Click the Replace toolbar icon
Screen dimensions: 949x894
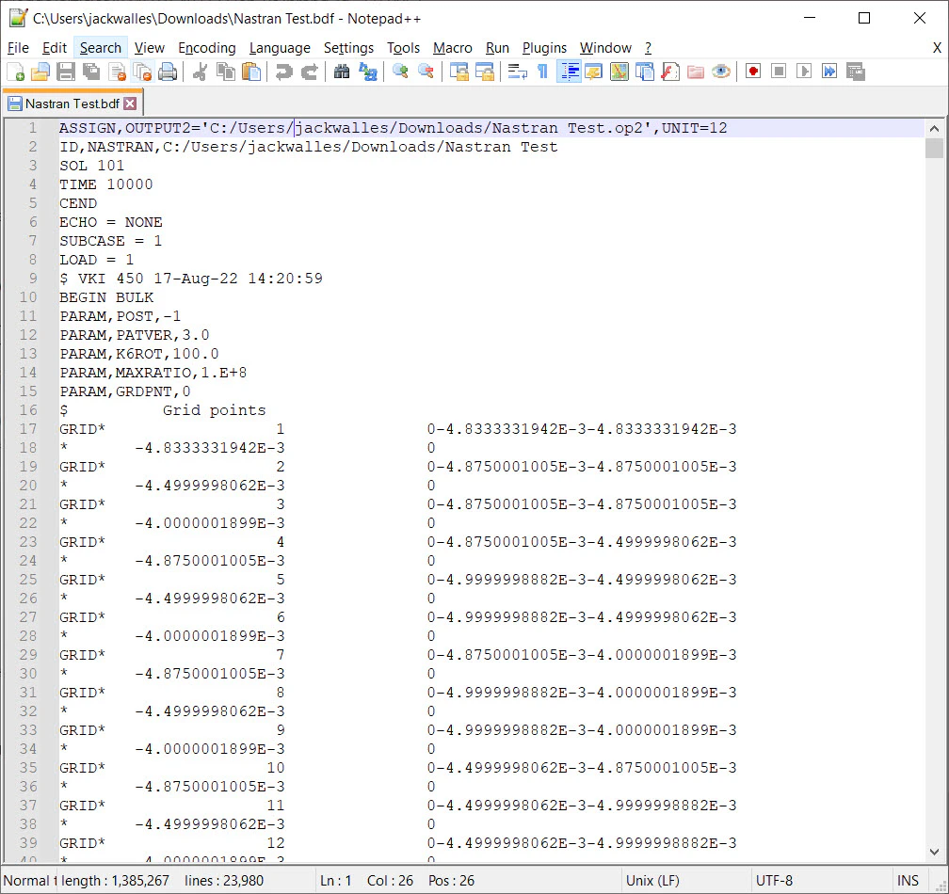[x=369, y=72]
